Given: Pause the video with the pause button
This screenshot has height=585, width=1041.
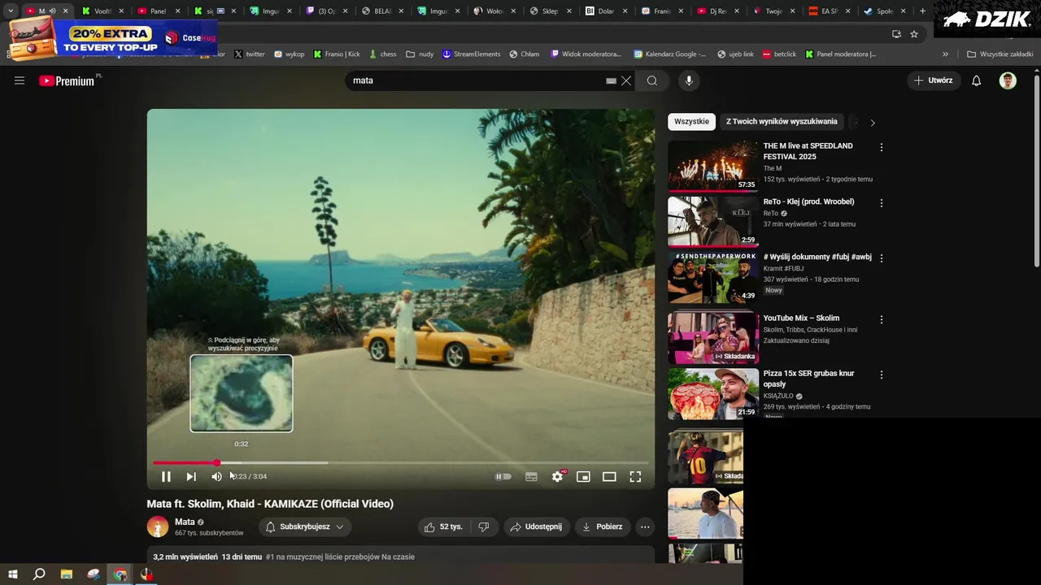Looking at the screenshot, I should (166, 477).
